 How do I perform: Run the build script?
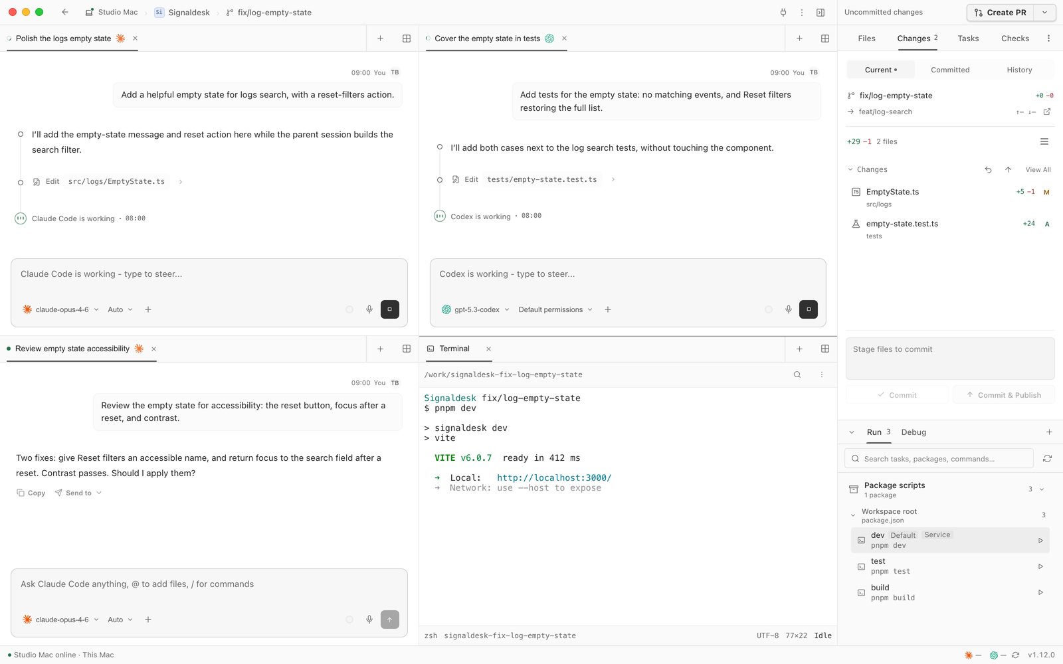pos(1040,592)
